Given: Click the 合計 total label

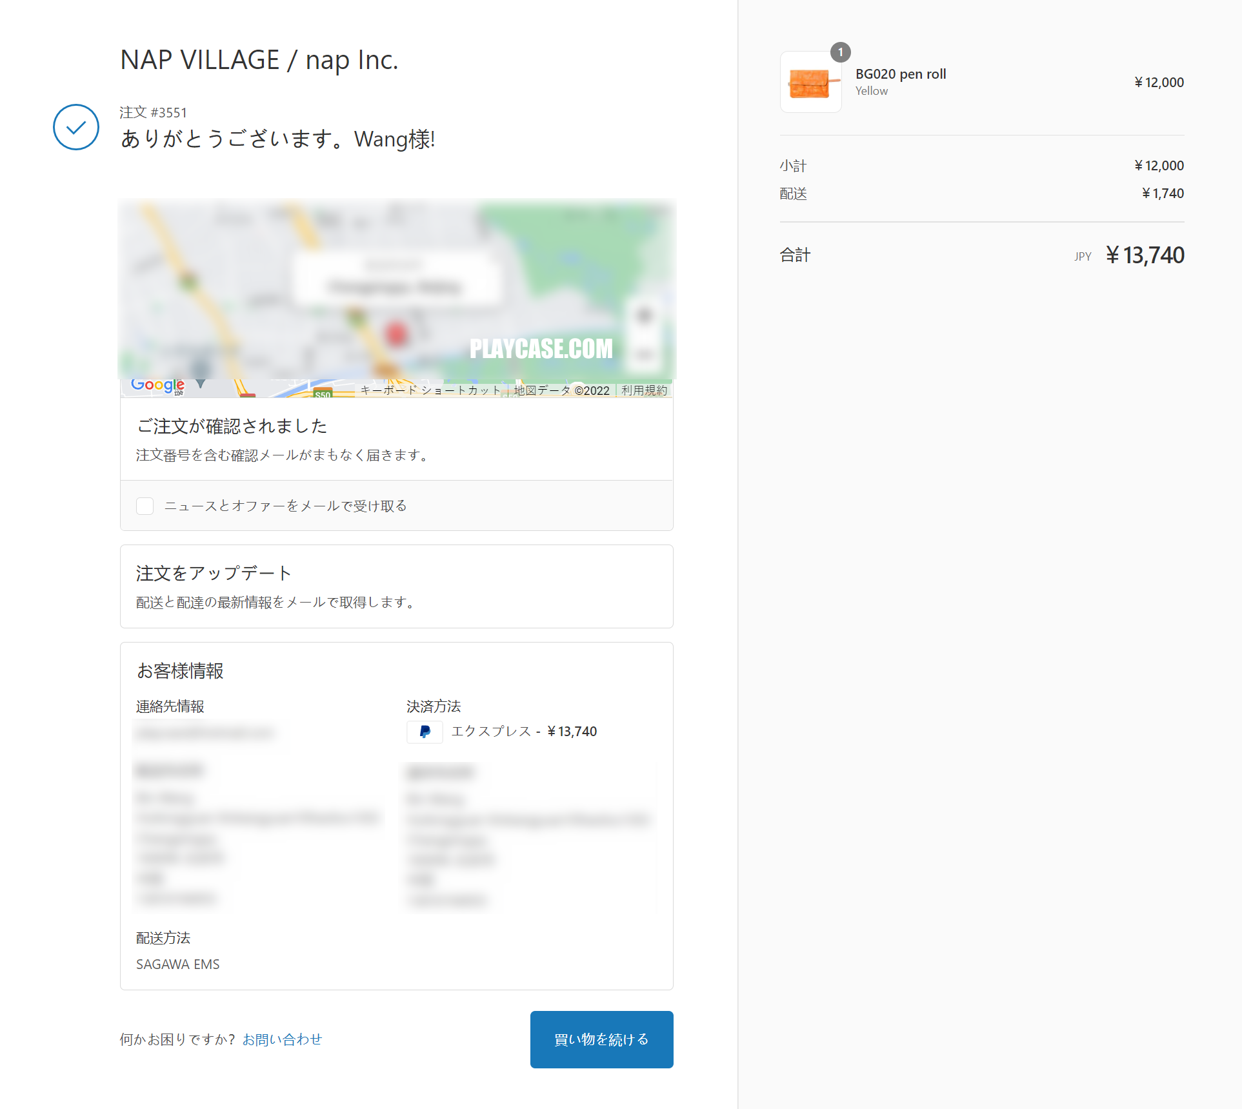Looking at the screenshot, I should (x=795, y=255).
